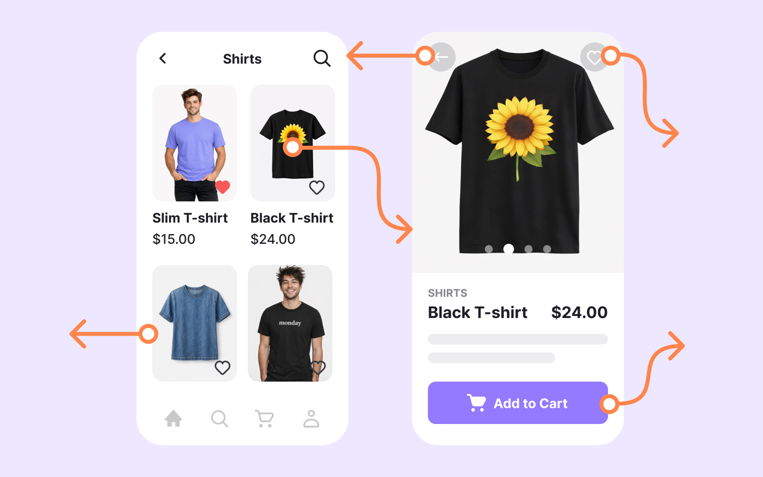Open the Black T-shirt $24.00 listing title

pyautogui.click(x=292, y=218)
